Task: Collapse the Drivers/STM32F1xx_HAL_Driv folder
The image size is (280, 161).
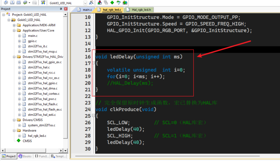Action: coord(14,57)
